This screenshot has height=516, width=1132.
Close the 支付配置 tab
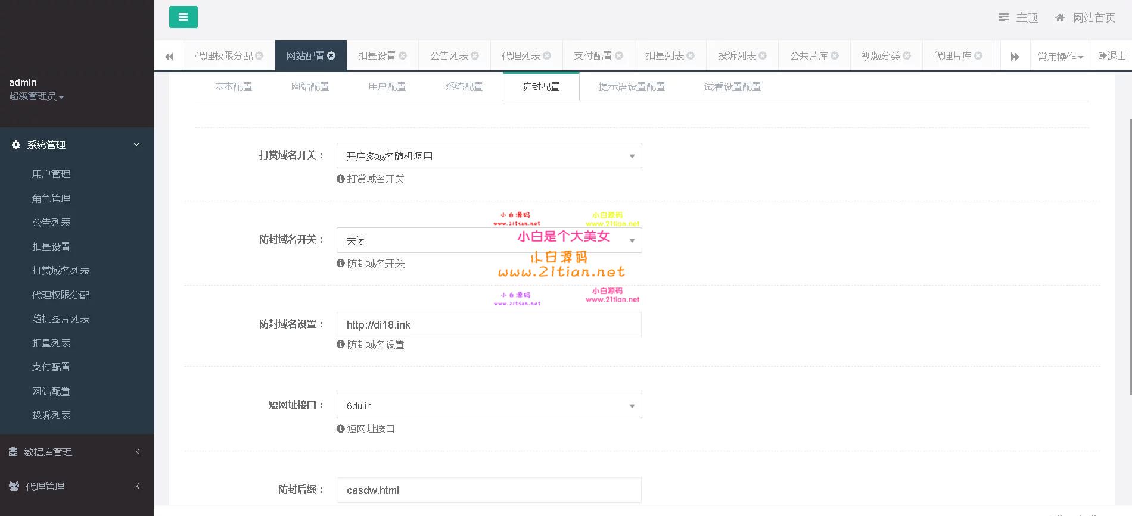619,56
